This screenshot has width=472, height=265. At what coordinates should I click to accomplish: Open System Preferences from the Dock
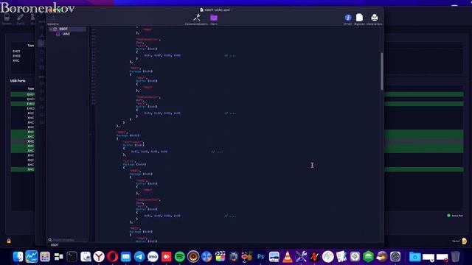pyautogui.click(x=395, y=257)
